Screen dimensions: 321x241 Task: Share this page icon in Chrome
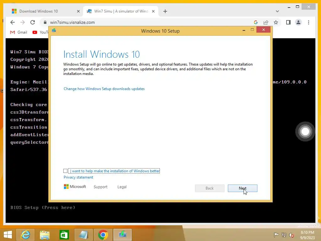(x=266, y=22)
